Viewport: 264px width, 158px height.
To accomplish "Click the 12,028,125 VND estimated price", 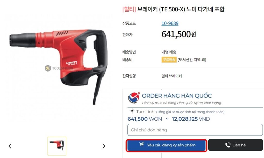I will click(191, 119).
